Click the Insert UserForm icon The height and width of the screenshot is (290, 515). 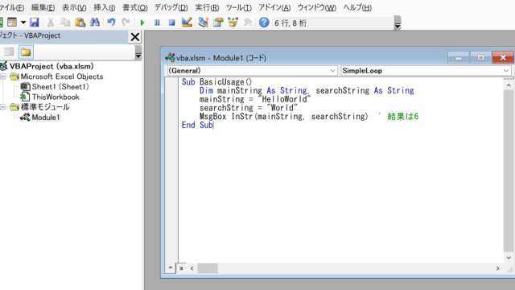(12, 23)
